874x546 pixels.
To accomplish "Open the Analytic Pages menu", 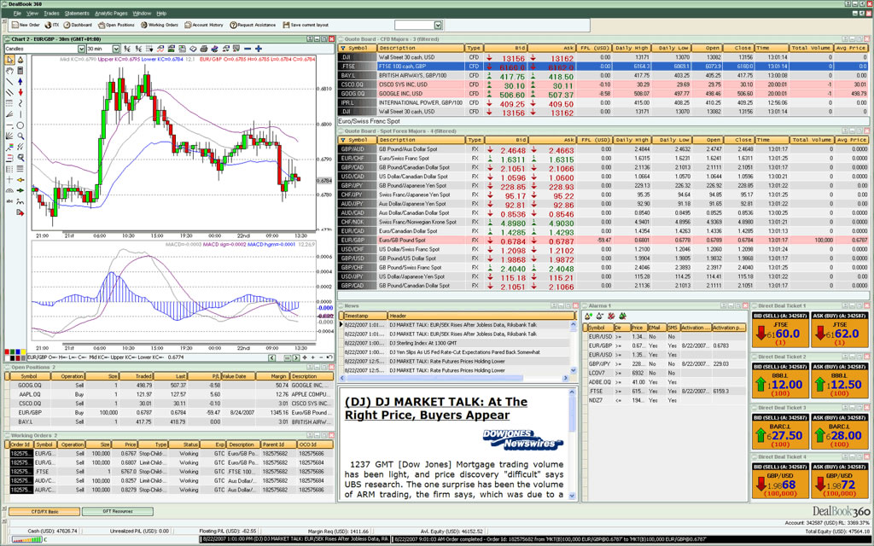I will pos(111,13).
